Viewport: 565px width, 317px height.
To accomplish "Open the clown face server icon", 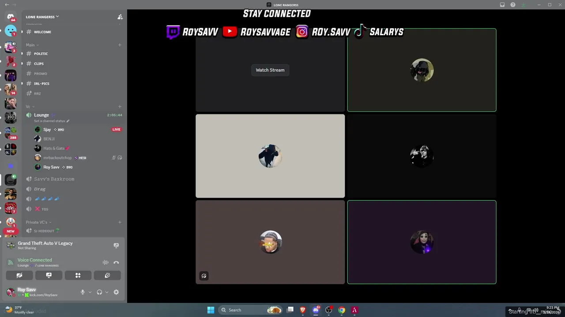I will (11, 222).
